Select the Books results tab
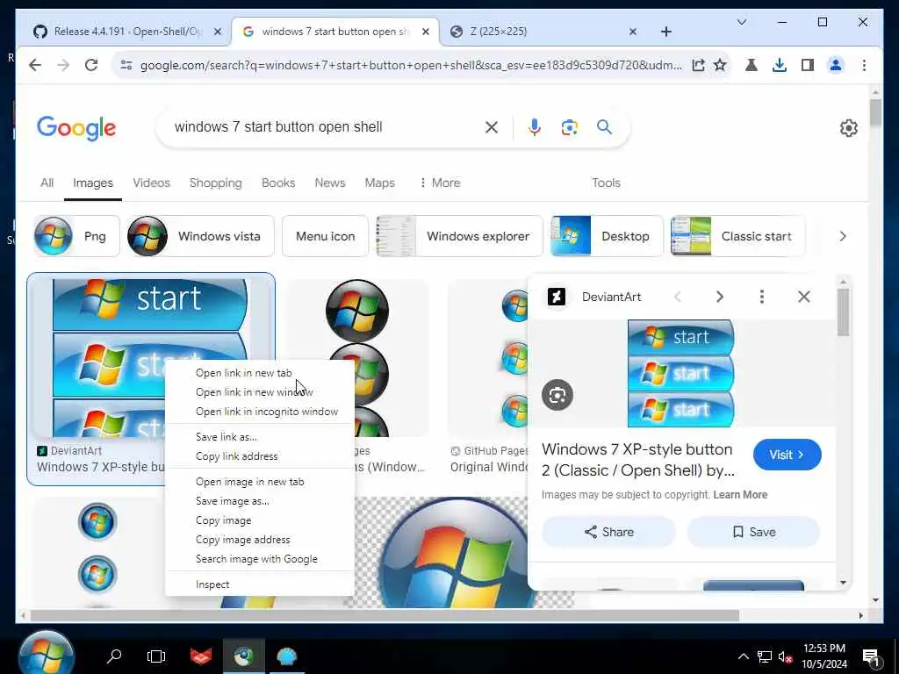Screen dimensions: 899x674 click(x=278, y=183)
